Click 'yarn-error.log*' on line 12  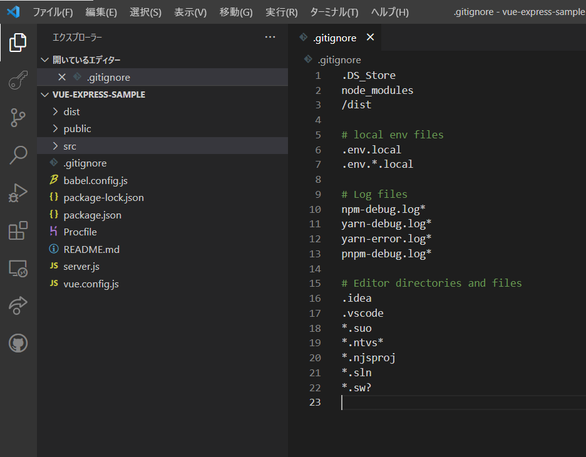386,239
